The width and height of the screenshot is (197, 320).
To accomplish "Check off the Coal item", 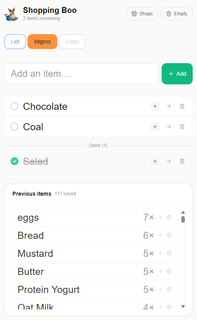I will tap(15, 127).
